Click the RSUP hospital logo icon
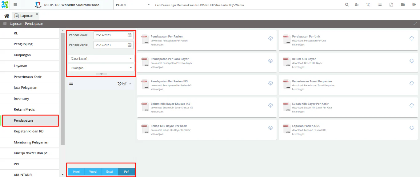The width and height of the screenshot is (420, 177). (x=38, y=5)
